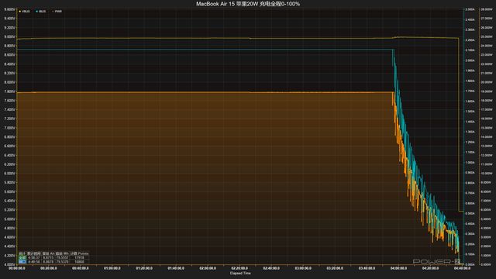Select the blue window statistics row label
Screen dimensions: 496x279
coord(22,262)
